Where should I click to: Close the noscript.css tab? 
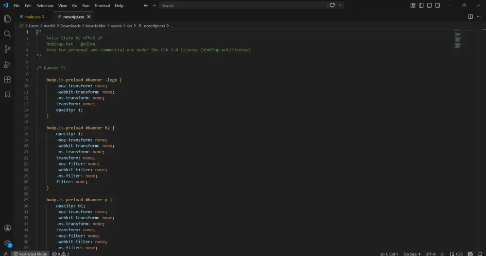click(89, 16)
